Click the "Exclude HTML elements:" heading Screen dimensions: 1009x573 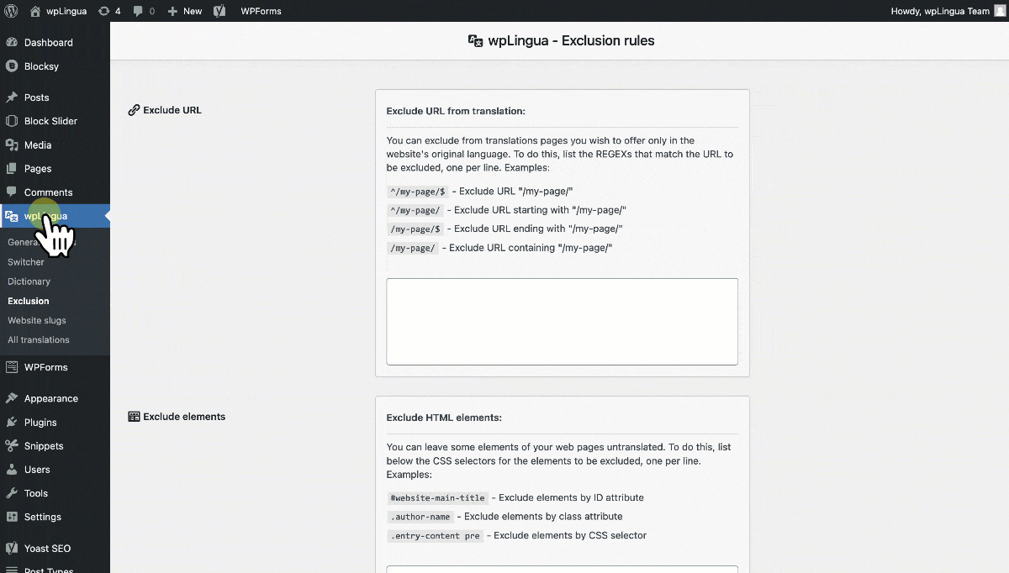point(444,418)
